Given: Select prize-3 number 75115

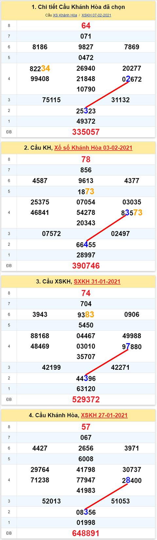Looking at the screenshot, I should [x=51, y=100].
